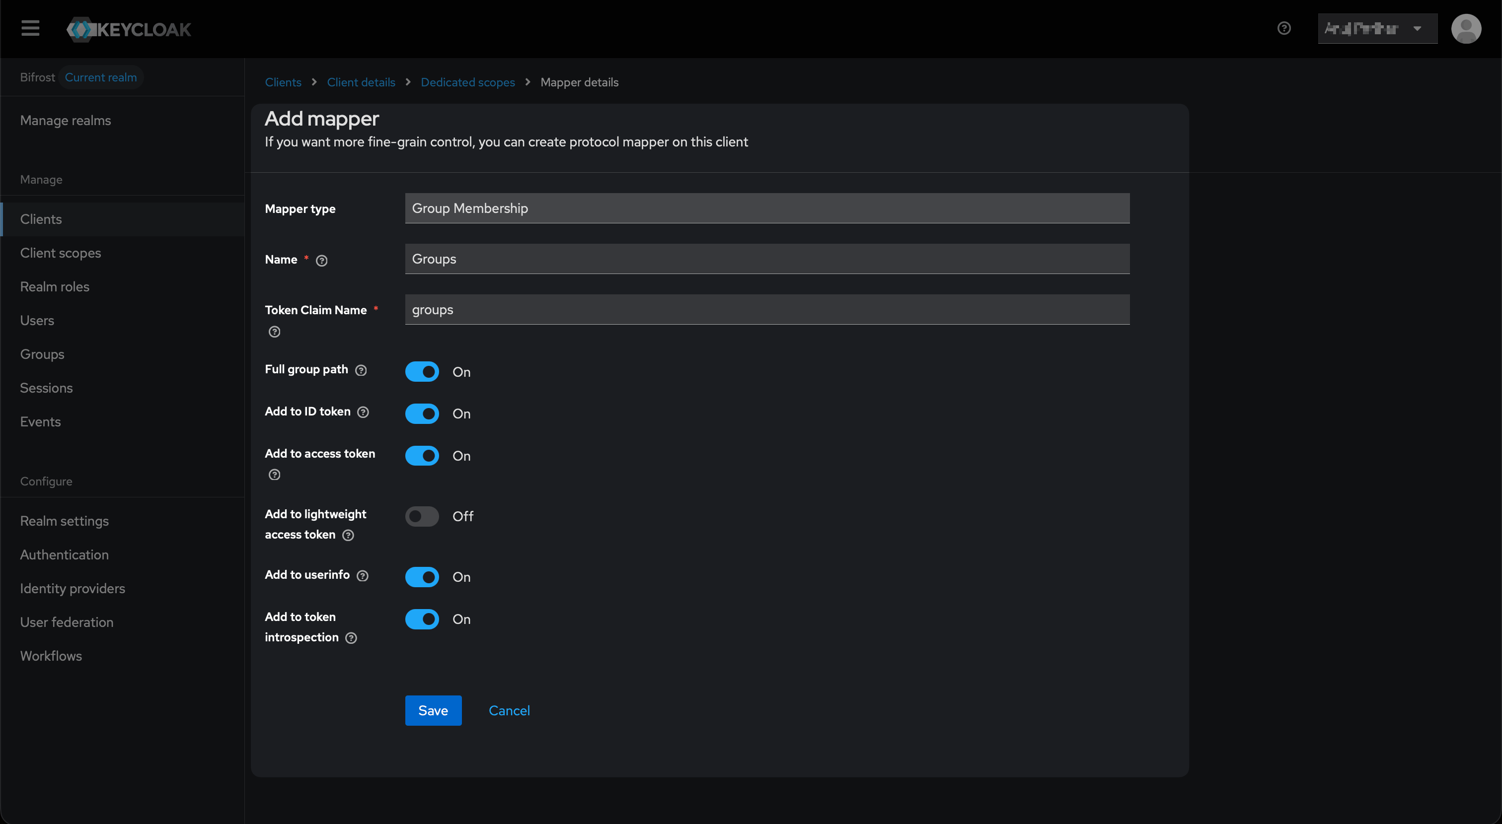Show help for Full group path
Screen dimensions: 1502x824
click(x=361, y=370)
